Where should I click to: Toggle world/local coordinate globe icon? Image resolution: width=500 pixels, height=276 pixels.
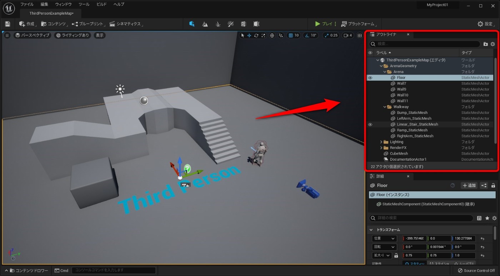pyautogui.click(x=272, y=35)
